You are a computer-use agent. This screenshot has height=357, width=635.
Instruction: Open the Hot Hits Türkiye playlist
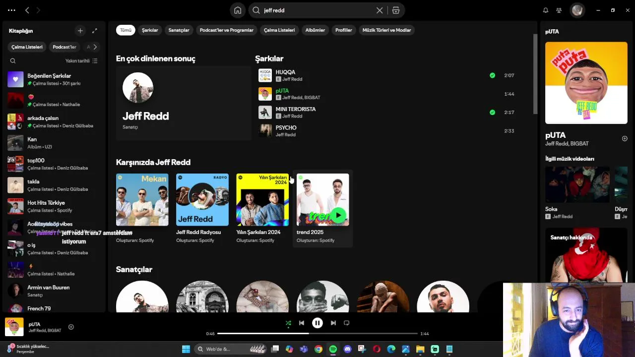pyautogui.click(x=54, y=206)
